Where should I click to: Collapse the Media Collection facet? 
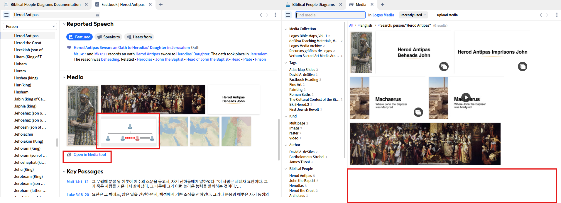[x=286, y=29]
